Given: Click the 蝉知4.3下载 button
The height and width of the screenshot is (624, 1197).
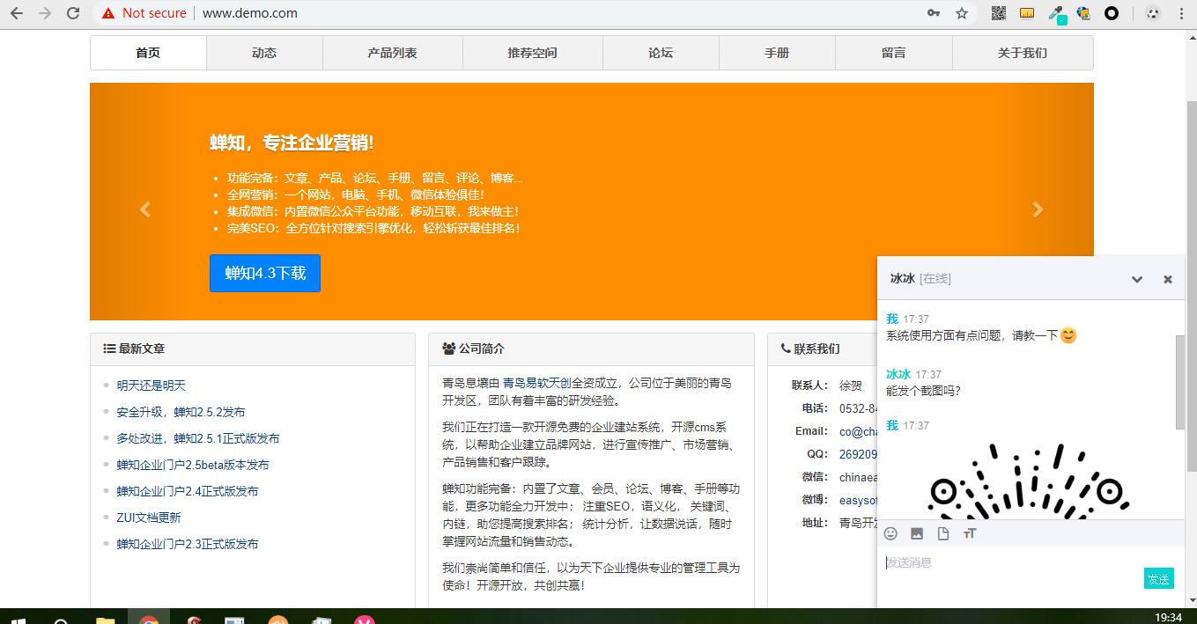Looking at the screenshot, I should click(x=265, y=273).
